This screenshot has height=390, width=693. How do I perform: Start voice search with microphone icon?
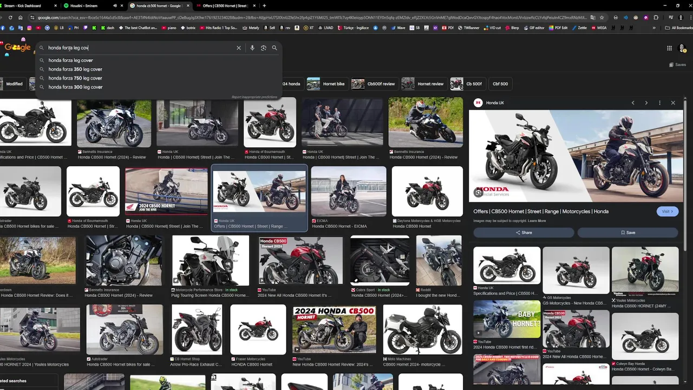click(252, 48)
